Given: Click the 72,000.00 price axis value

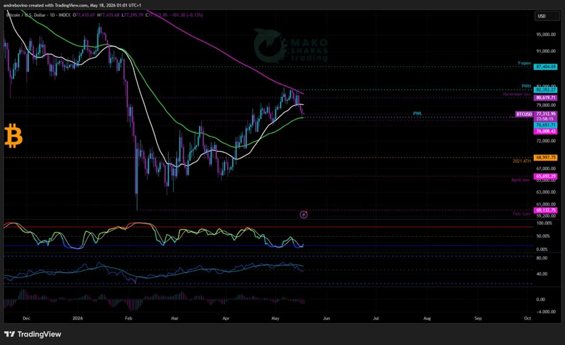Looking at the screenshot, I should 546,141.
